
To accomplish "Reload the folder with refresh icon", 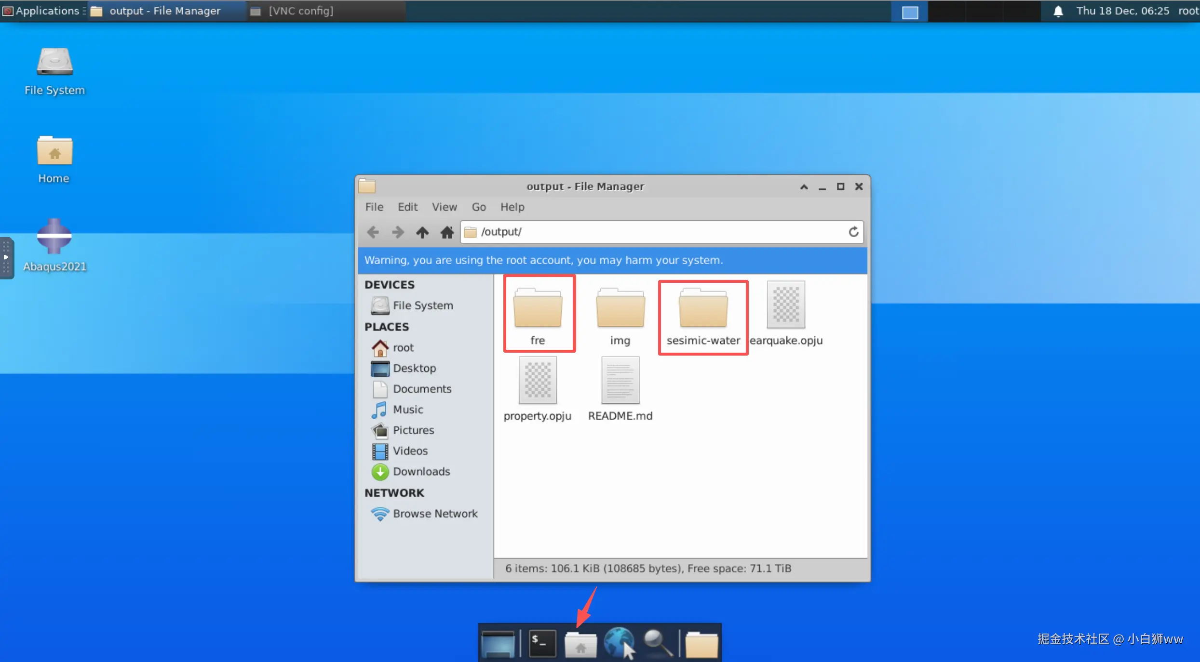I will [853, 232].
